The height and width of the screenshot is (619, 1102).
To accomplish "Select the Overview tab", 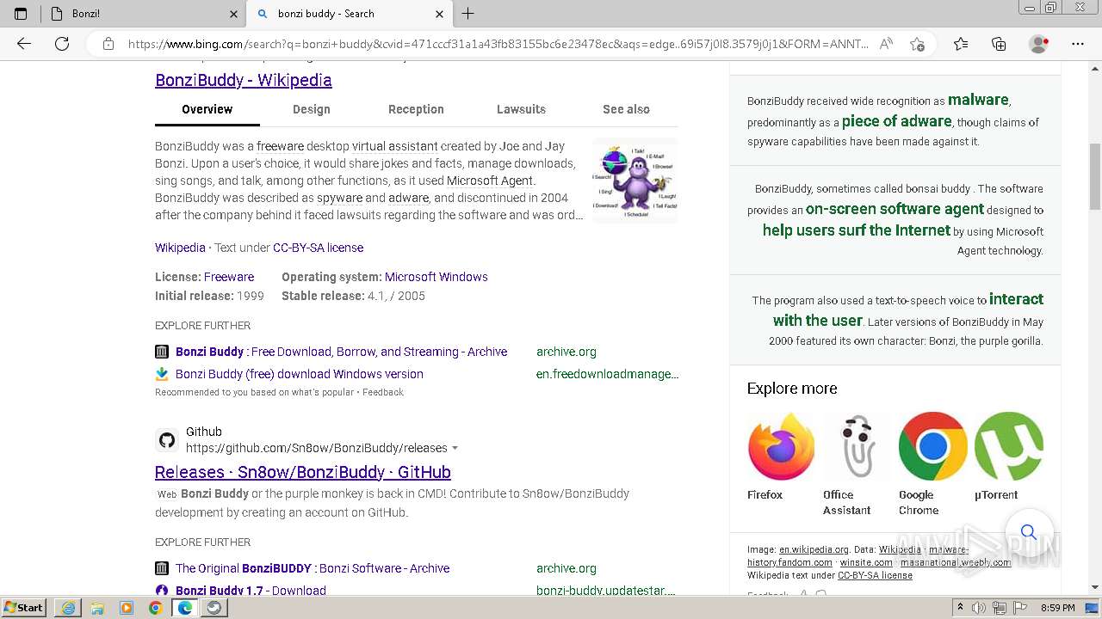I will [207, 109].
